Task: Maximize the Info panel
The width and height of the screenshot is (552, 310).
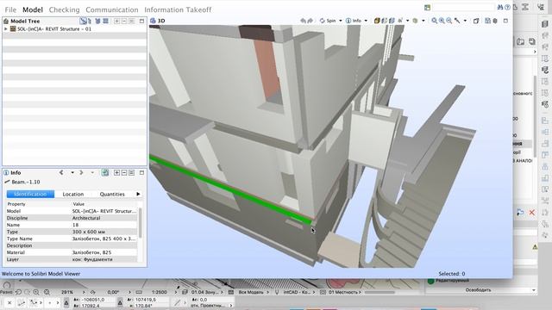Action: pyautogui.click(x=141, y=172)
